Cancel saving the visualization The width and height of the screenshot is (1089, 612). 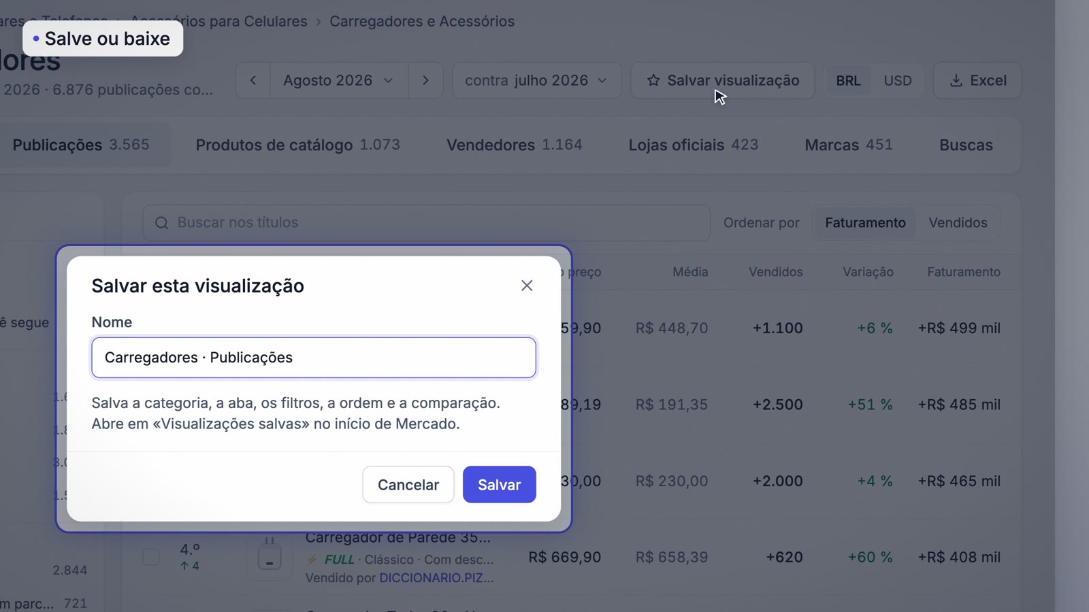(x=408, y=485)
